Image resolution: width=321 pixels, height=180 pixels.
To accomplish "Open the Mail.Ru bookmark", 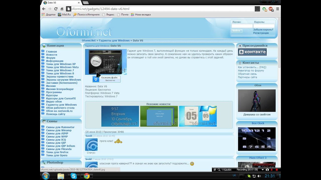I will [64, 14].
